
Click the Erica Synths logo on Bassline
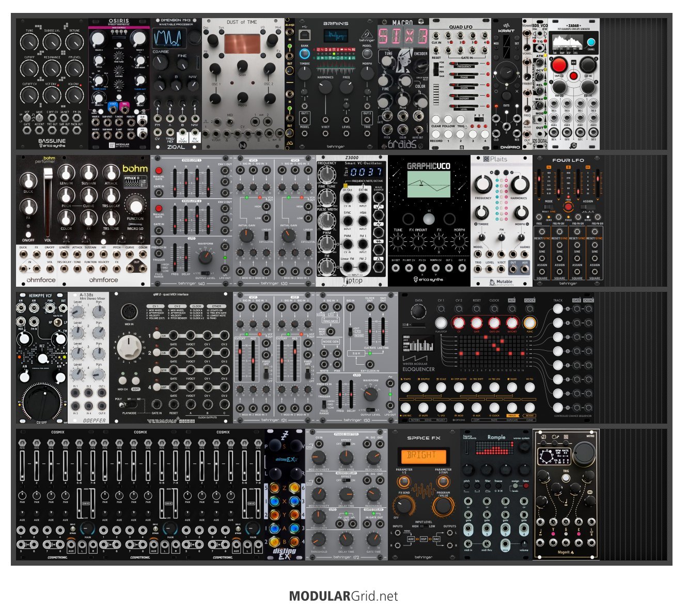pos(52,146)
